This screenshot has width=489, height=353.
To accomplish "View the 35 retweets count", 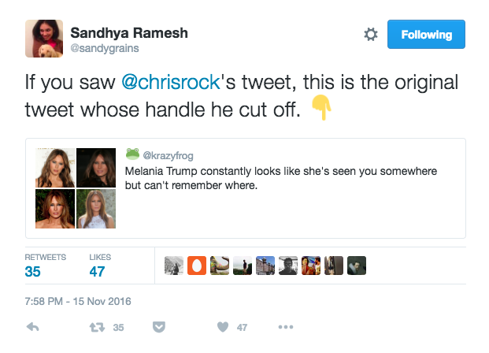I will click(33, 272).
